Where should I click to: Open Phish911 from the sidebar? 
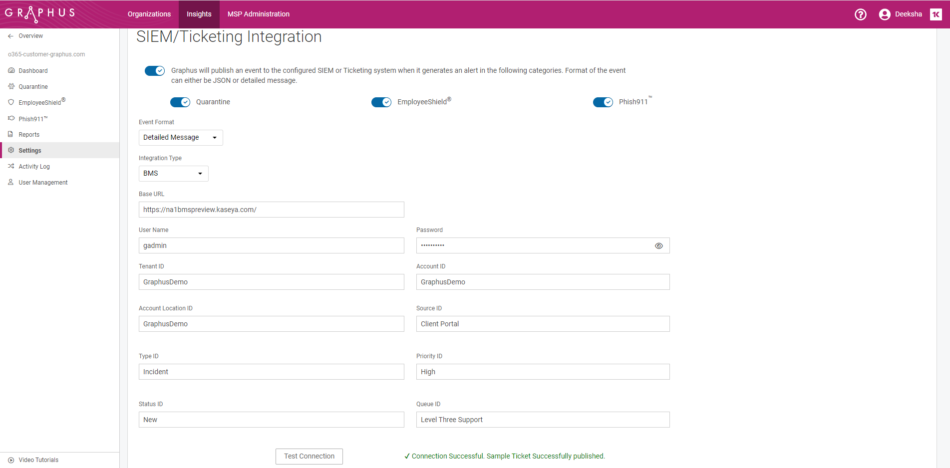tap(11, 118)
